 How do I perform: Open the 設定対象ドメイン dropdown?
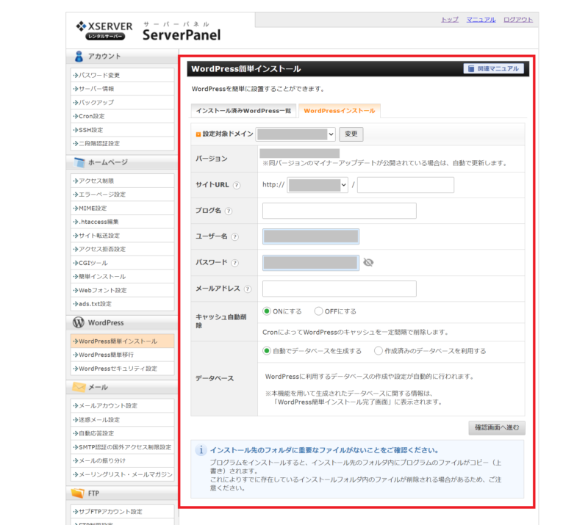click(x=295, y=134)
